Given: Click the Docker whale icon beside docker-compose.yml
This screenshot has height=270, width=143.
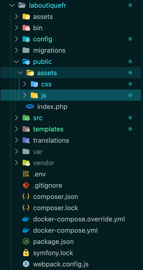Looking at the screenshot, I should [26, 230].
